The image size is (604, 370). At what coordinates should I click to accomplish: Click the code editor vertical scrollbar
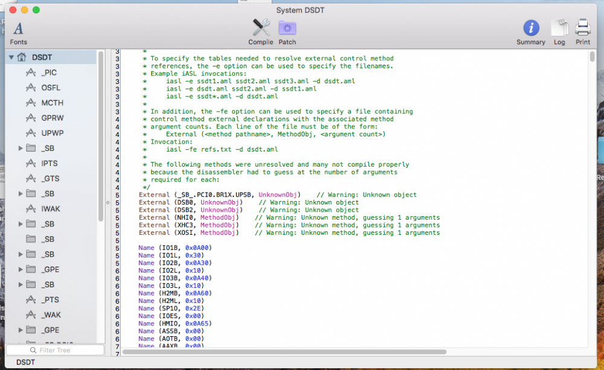(x=592, y=57)
